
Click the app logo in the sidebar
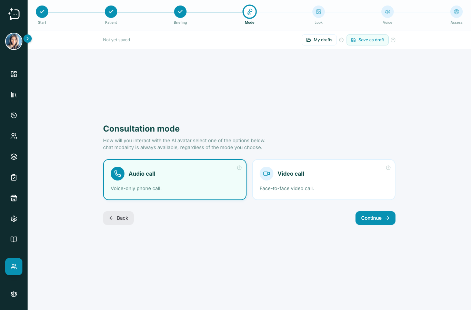pos(14,14)
